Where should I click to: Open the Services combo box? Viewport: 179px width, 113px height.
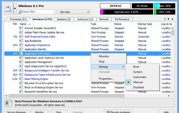[75, 12]
